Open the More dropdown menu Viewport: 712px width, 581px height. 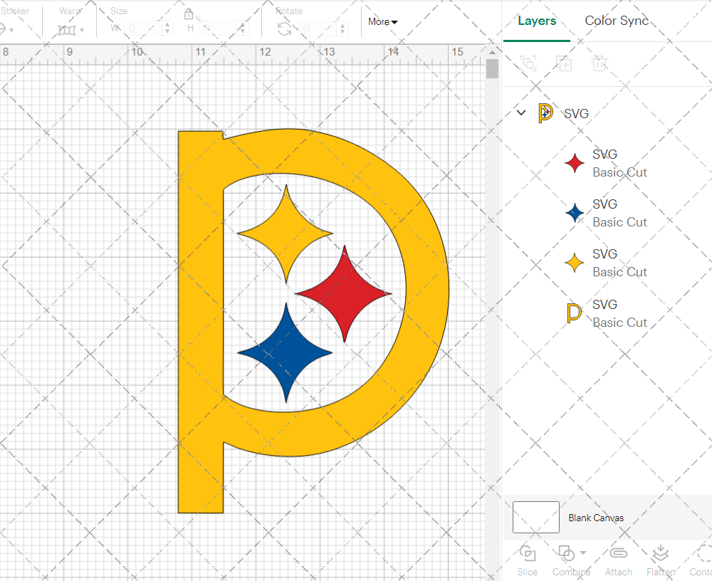[x=382, y=22]
